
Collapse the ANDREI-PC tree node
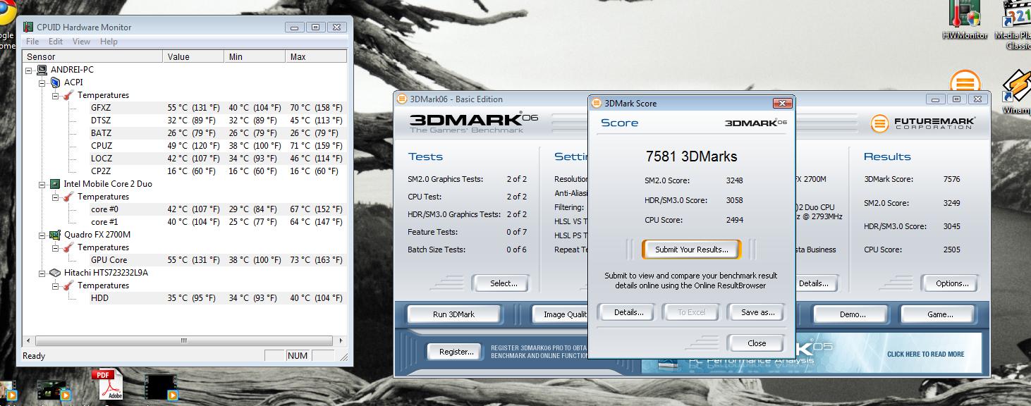tap(29, 70)
